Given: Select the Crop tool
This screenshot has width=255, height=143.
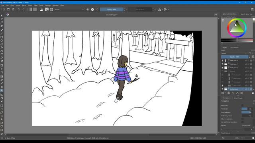Looking at the screenshot, I should pos(2,72).
